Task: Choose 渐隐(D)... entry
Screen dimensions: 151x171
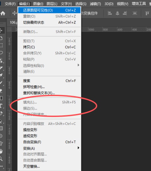Action: 49,32
